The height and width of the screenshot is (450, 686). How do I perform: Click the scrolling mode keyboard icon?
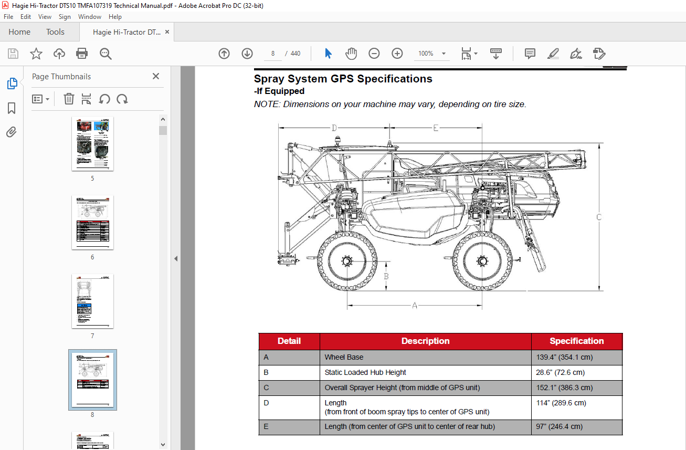496,54
